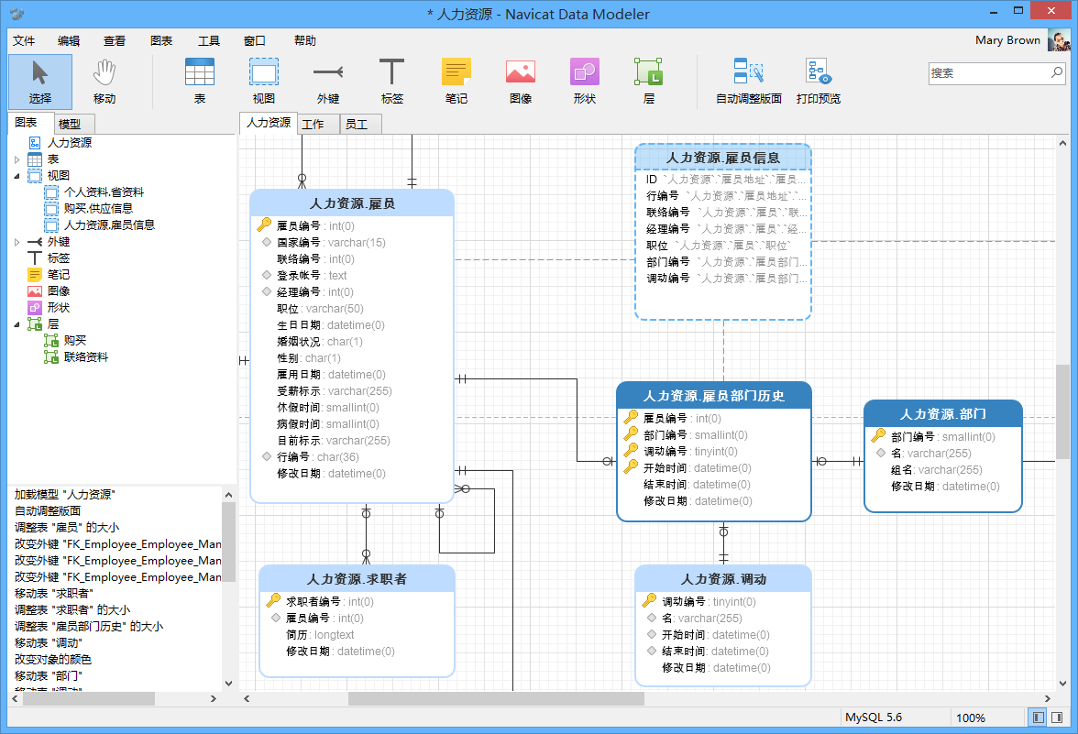This screenshot has width=1078, height=734.
Task: Select the 人力资源.雇员部门历史 table header
Action: click(713, 396)
